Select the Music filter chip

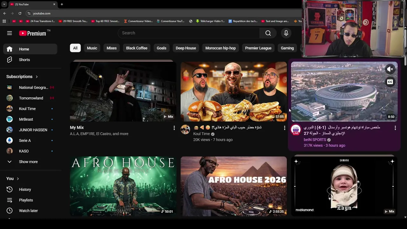click(92, 48)
